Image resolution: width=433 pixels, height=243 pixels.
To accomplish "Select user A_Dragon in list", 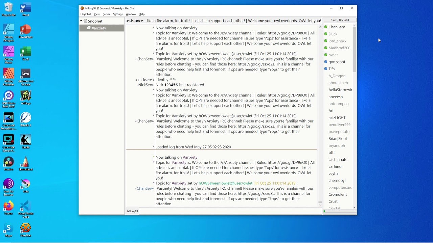I will [338, 76].
